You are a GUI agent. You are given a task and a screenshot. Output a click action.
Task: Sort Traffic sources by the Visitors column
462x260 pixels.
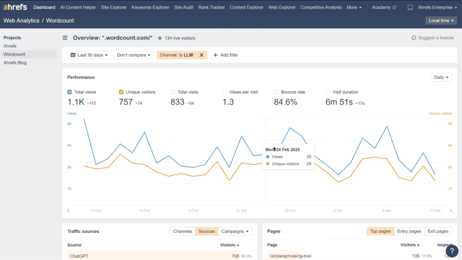(230, 245)
